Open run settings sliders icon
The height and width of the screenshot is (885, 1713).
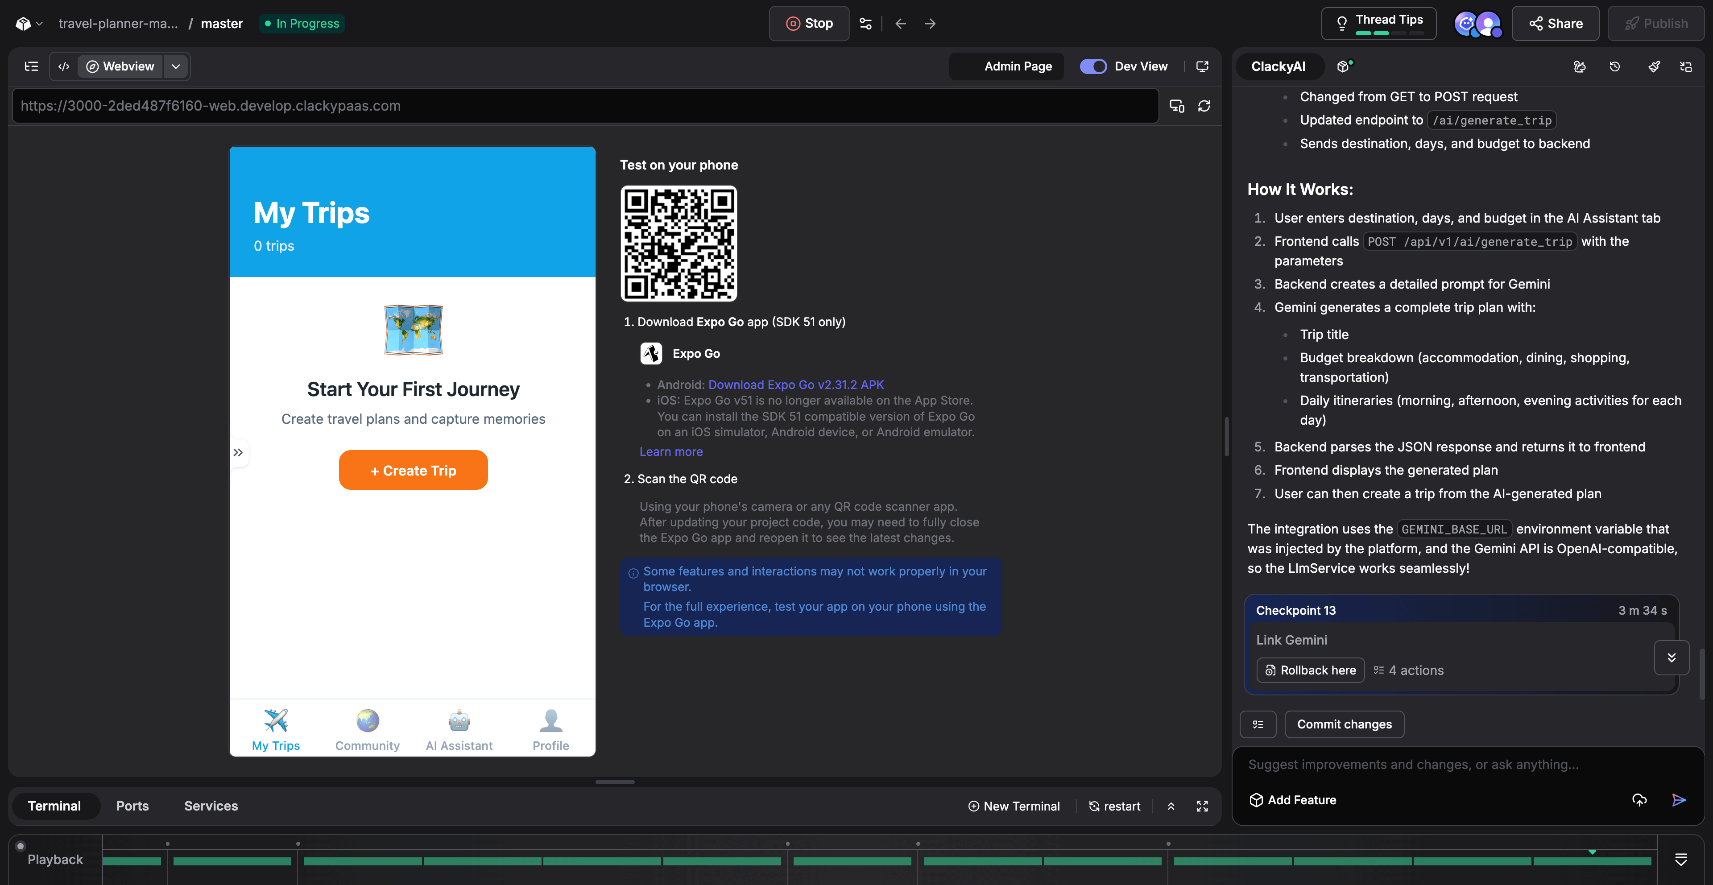click(x=865, y=23)
